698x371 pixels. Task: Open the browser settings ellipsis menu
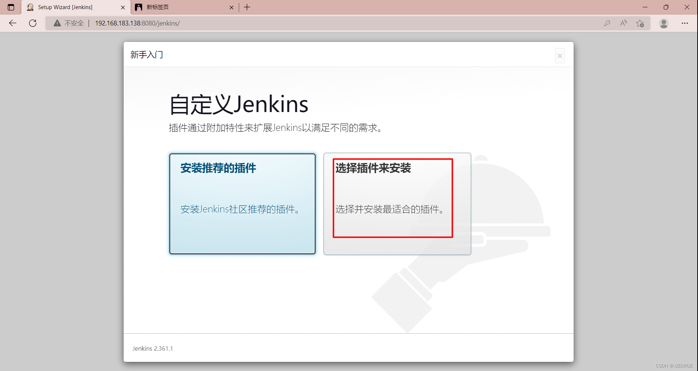tap(685, 23)
